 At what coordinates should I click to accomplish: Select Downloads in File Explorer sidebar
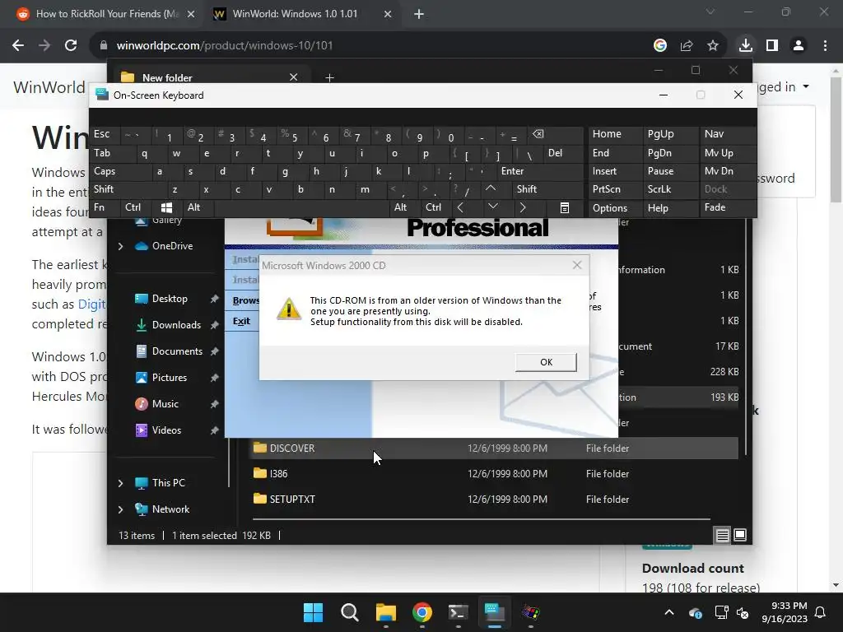pyautogui.click(x=176, y=325)
